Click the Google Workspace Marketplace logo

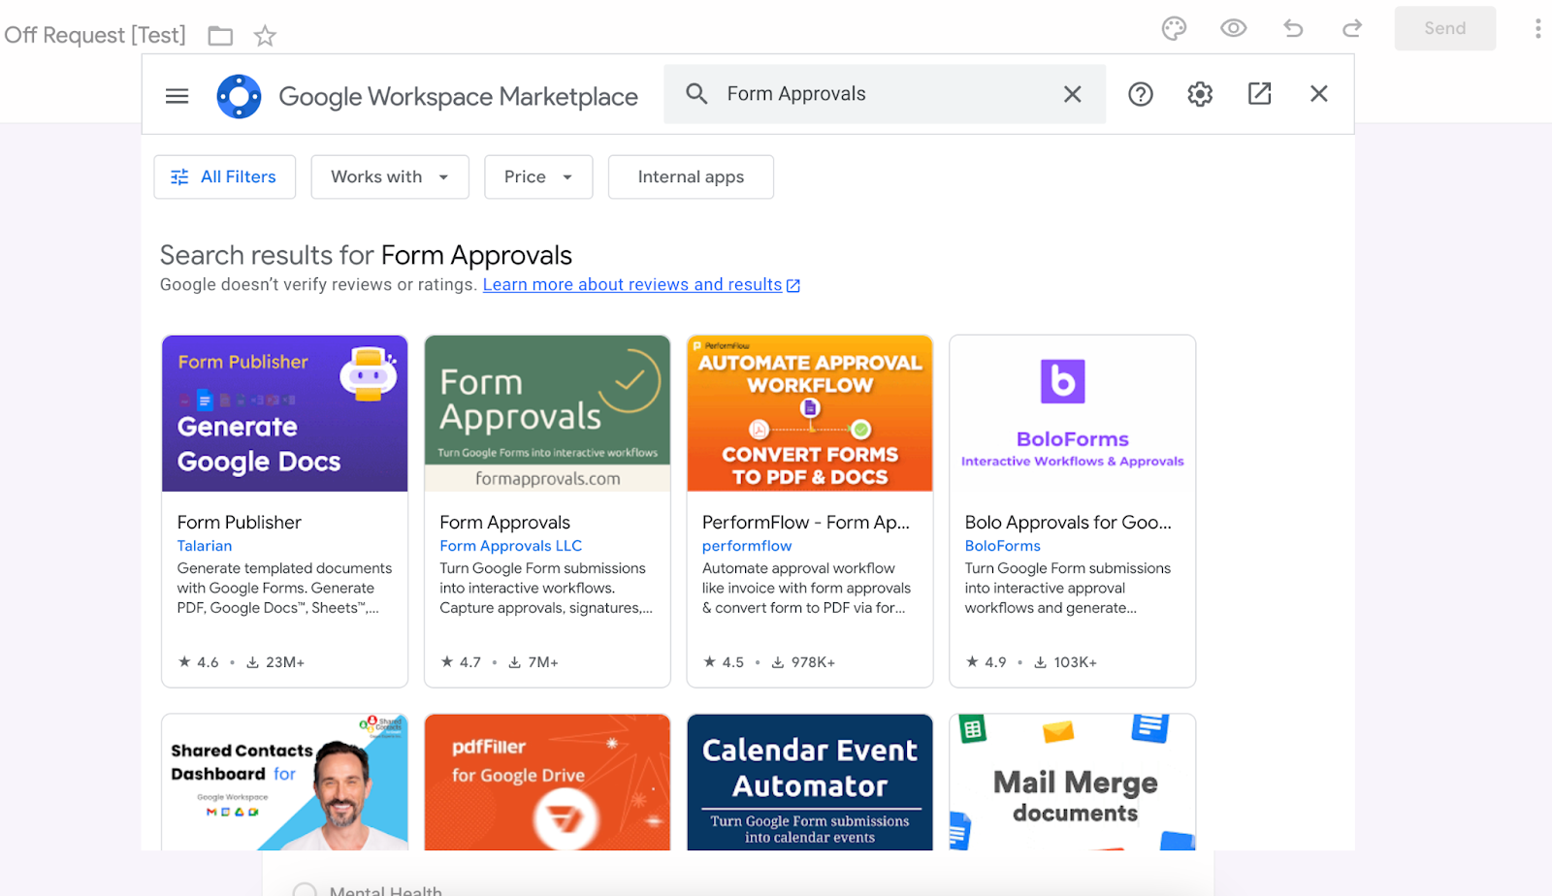(x=239, y=96)
